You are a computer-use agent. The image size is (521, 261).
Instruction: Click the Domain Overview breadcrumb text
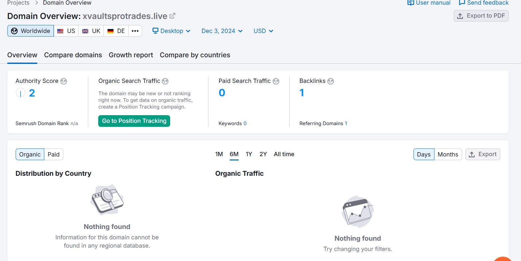coord(67,3)
